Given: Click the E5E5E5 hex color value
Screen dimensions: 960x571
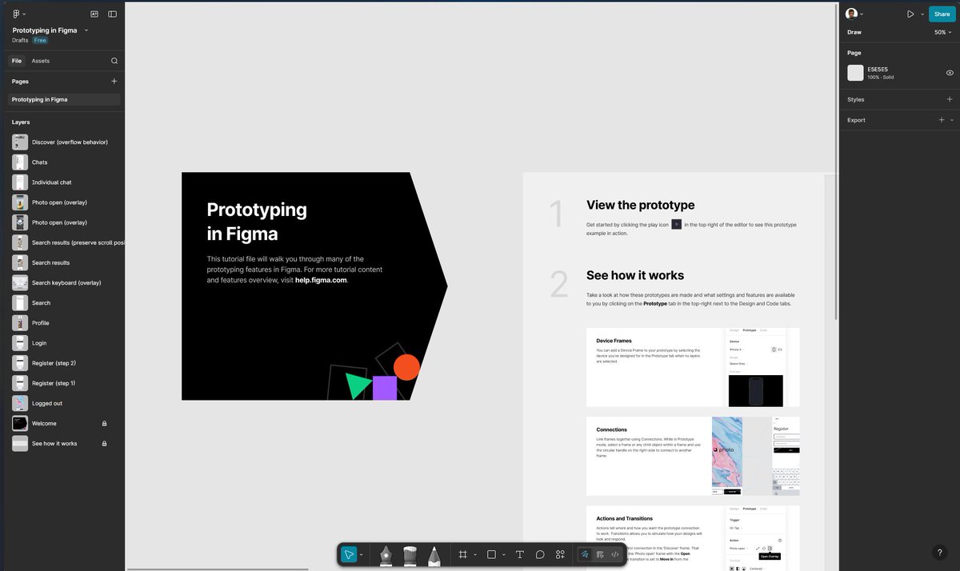Looking at the screenshot, I should click(878, 70).
